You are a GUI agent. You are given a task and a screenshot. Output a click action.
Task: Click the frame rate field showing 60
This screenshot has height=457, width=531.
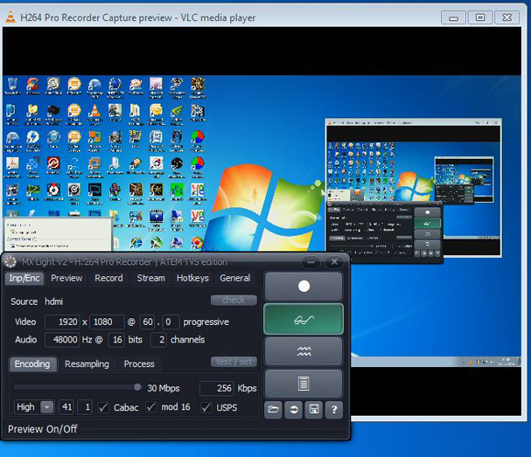point(147,322)
